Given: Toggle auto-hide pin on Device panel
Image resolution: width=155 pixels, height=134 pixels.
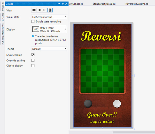Looking at the screenshot, I should tap(63, 4).
